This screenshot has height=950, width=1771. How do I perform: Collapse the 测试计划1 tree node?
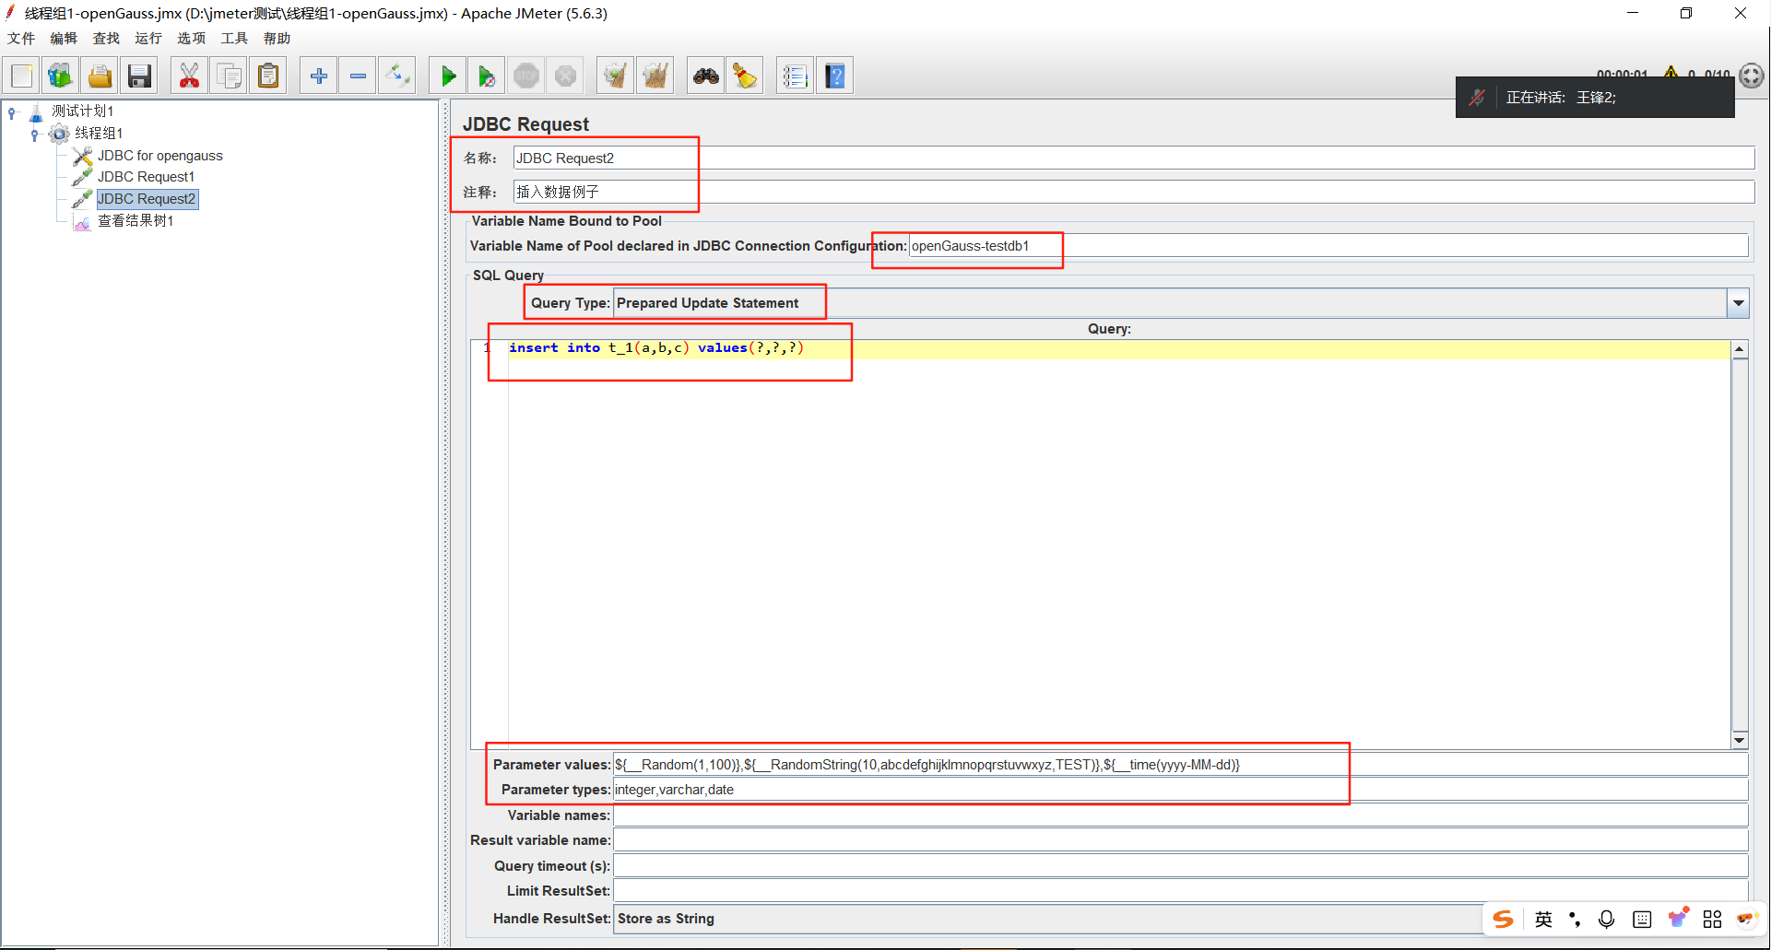click(12, 112)
